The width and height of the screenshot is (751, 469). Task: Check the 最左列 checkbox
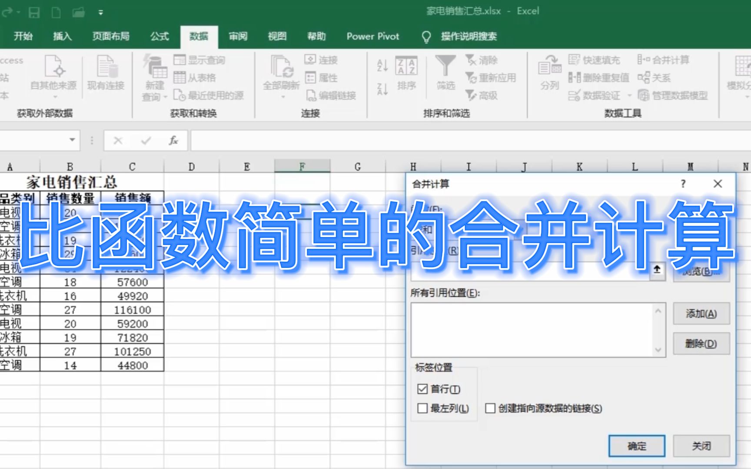[422, 408]
